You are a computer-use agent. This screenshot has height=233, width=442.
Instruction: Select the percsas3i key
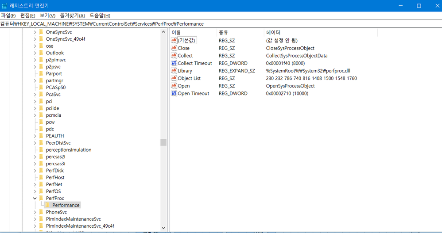pyautogui.click(x=55, y=164)
